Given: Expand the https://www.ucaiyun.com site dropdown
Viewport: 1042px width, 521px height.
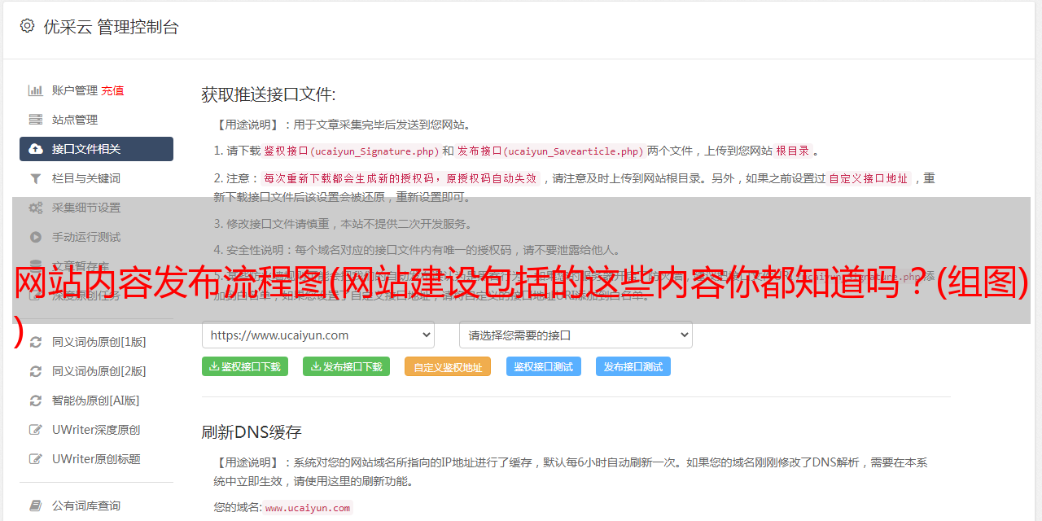Looking at the screenshot, I should [318, 335].
